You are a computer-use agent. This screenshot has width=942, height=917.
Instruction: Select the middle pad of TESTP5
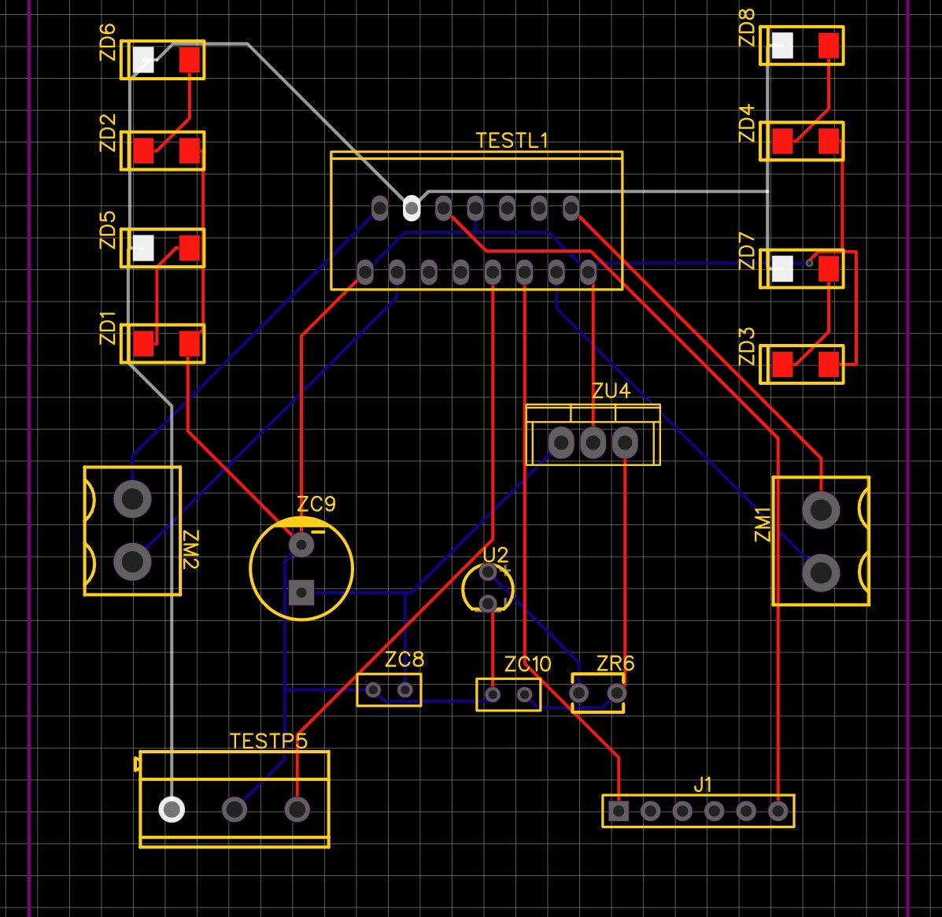pos(235,809)
